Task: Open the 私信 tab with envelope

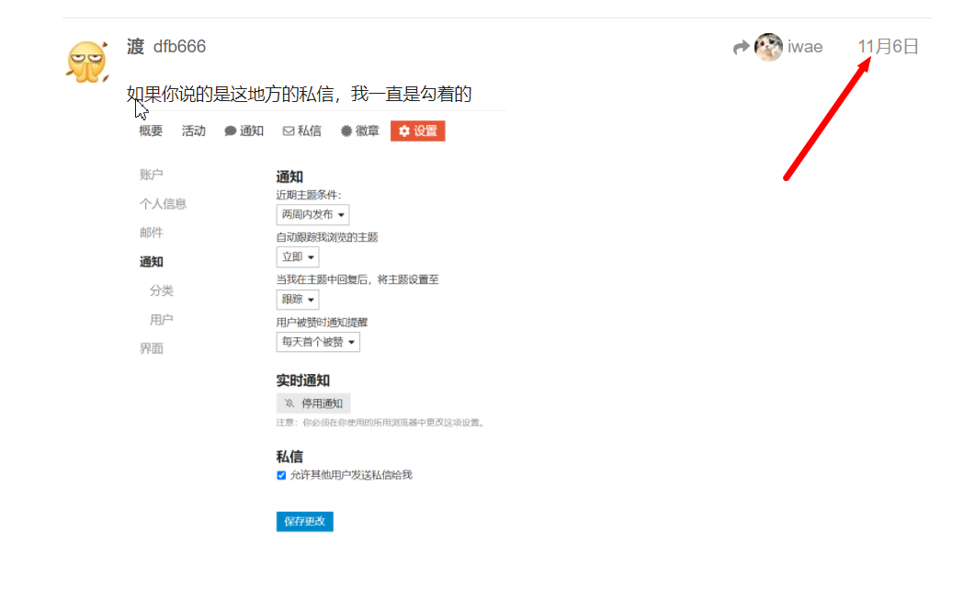Action: [302, 130]
